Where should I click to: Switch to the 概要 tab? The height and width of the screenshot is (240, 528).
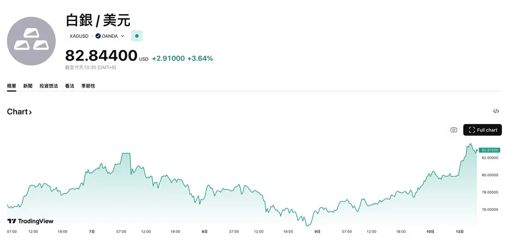[x=11, y=86]
